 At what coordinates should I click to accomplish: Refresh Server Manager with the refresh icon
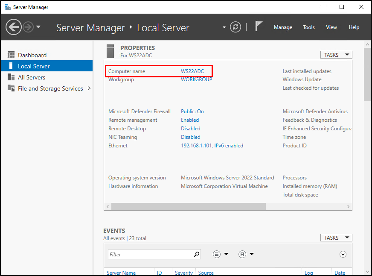235,27
